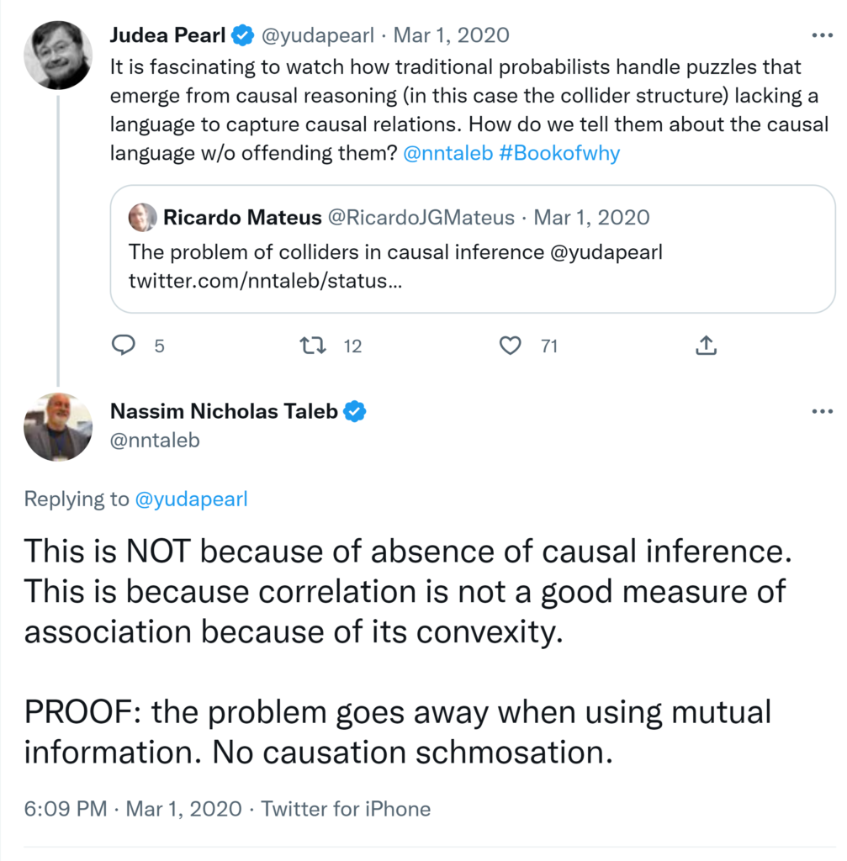Image resolution: width=847 pixels, height=861 pixels.
Task: Click Judea Pearl's verified badge
Action: coord(244,35)
